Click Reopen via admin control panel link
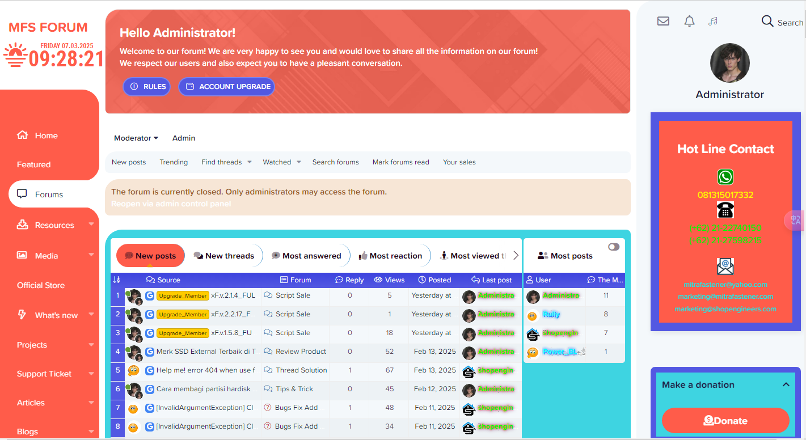Image resolution: width=806 pixels, height=440 pixels. point(171,204)
